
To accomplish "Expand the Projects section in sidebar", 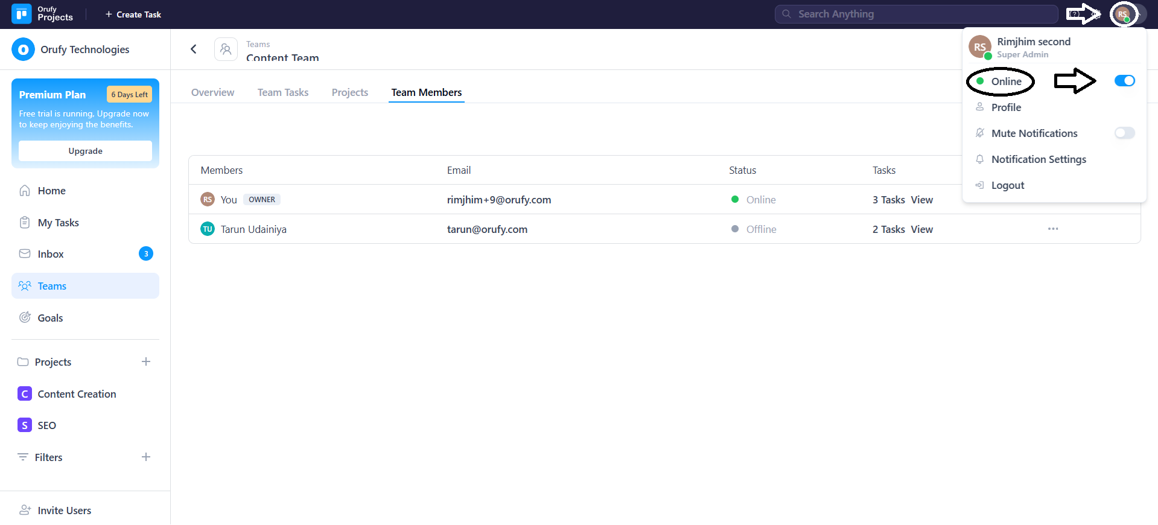I will coord(52,362).
